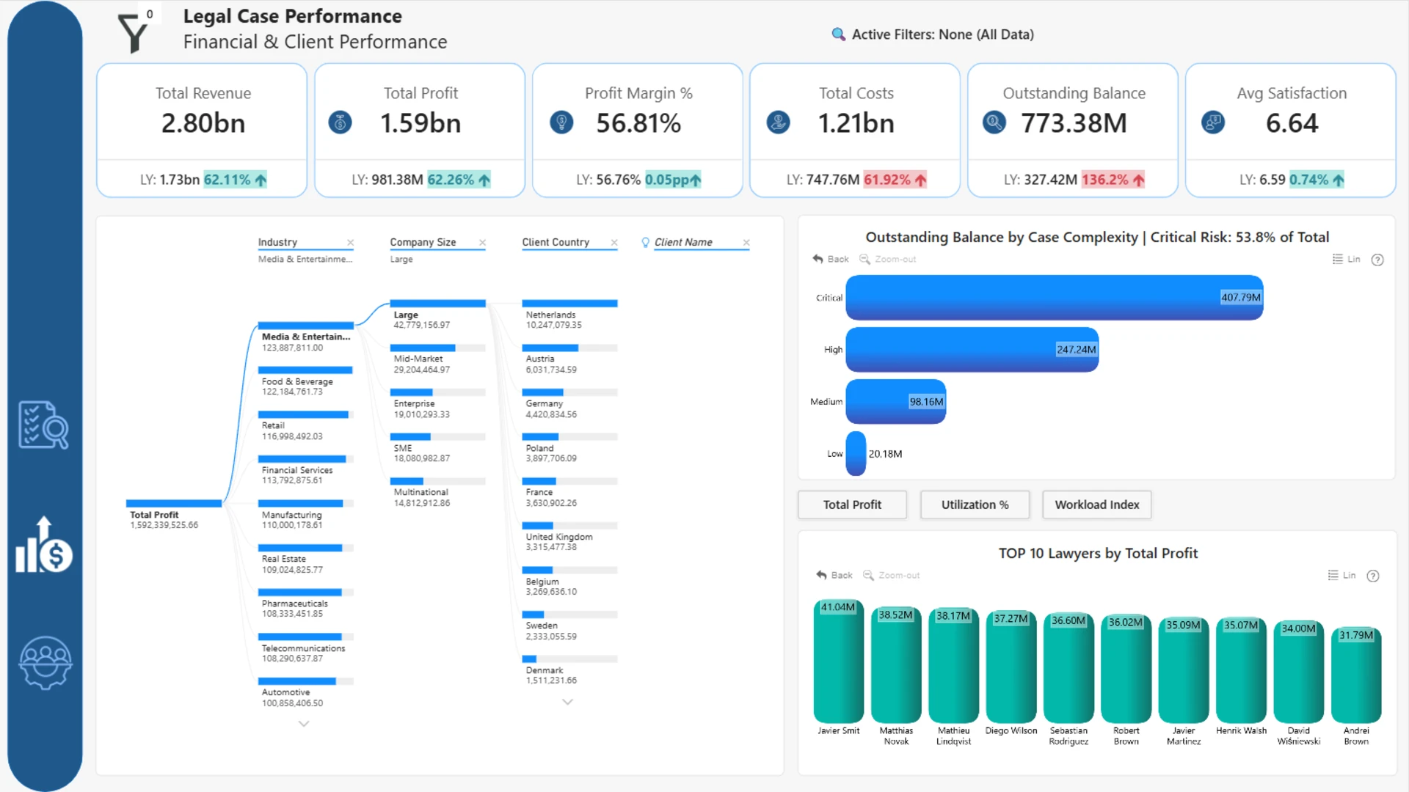Expand more client countries with the down chevron
Image resolution: width=1409 pixels, height=792 pixels.
click(x=567, y=702)
